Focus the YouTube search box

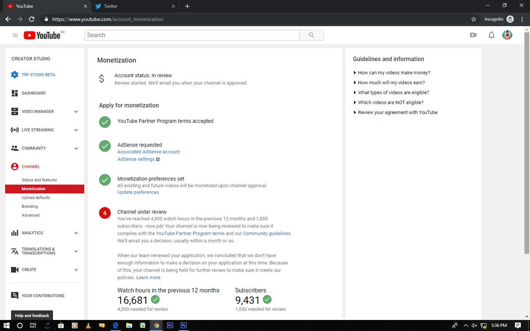[x=192, y=35]
